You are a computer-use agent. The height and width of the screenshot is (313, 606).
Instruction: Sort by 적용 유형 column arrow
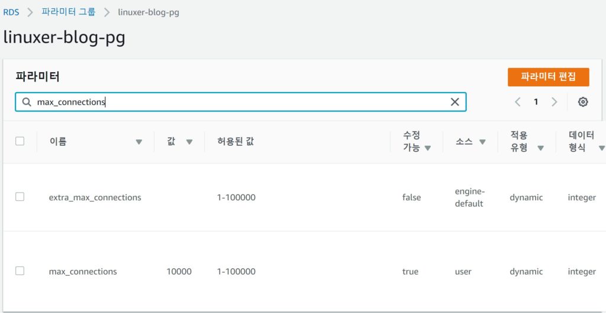click(x=540, y=148)
